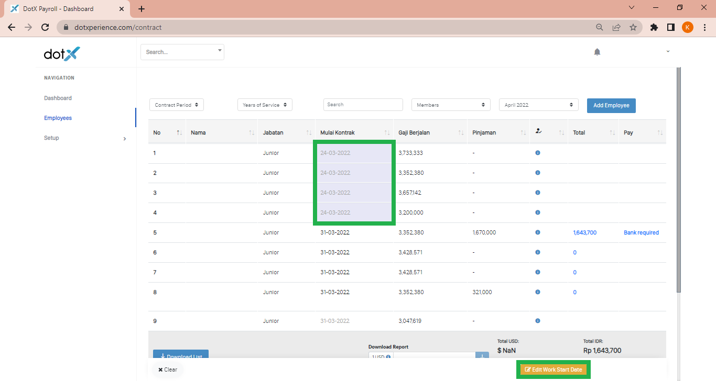Click salary value 3,733,333

click(410, 153)
